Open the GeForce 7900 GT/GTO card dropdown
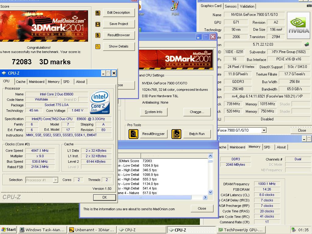Image resolution: width=312 pixels, height=234 pixels. (x=264, y=130)
